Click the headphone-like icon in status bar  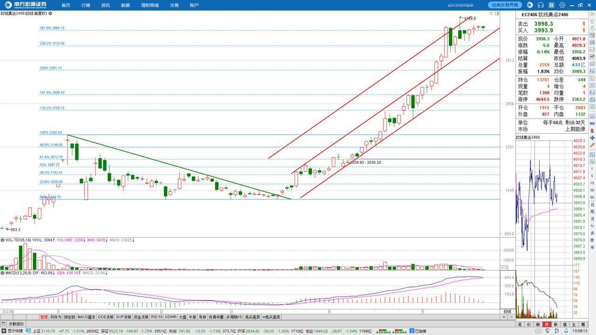(x=548, y=331)
